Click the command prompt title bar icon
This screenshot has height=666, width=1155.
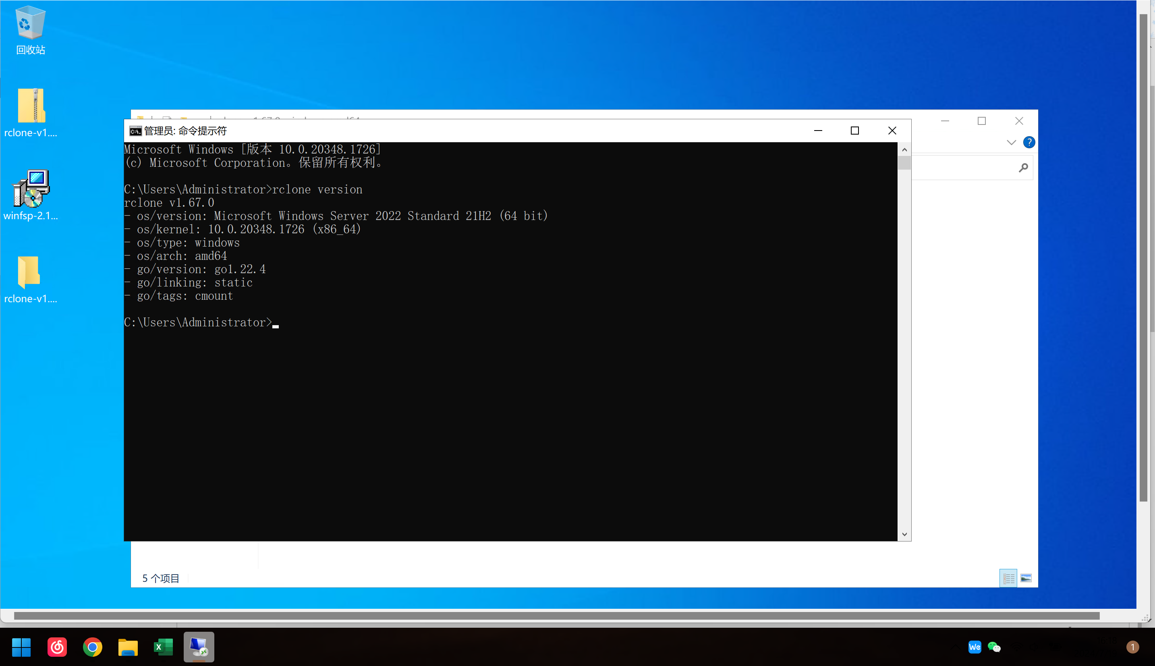(x=135, y=131)
